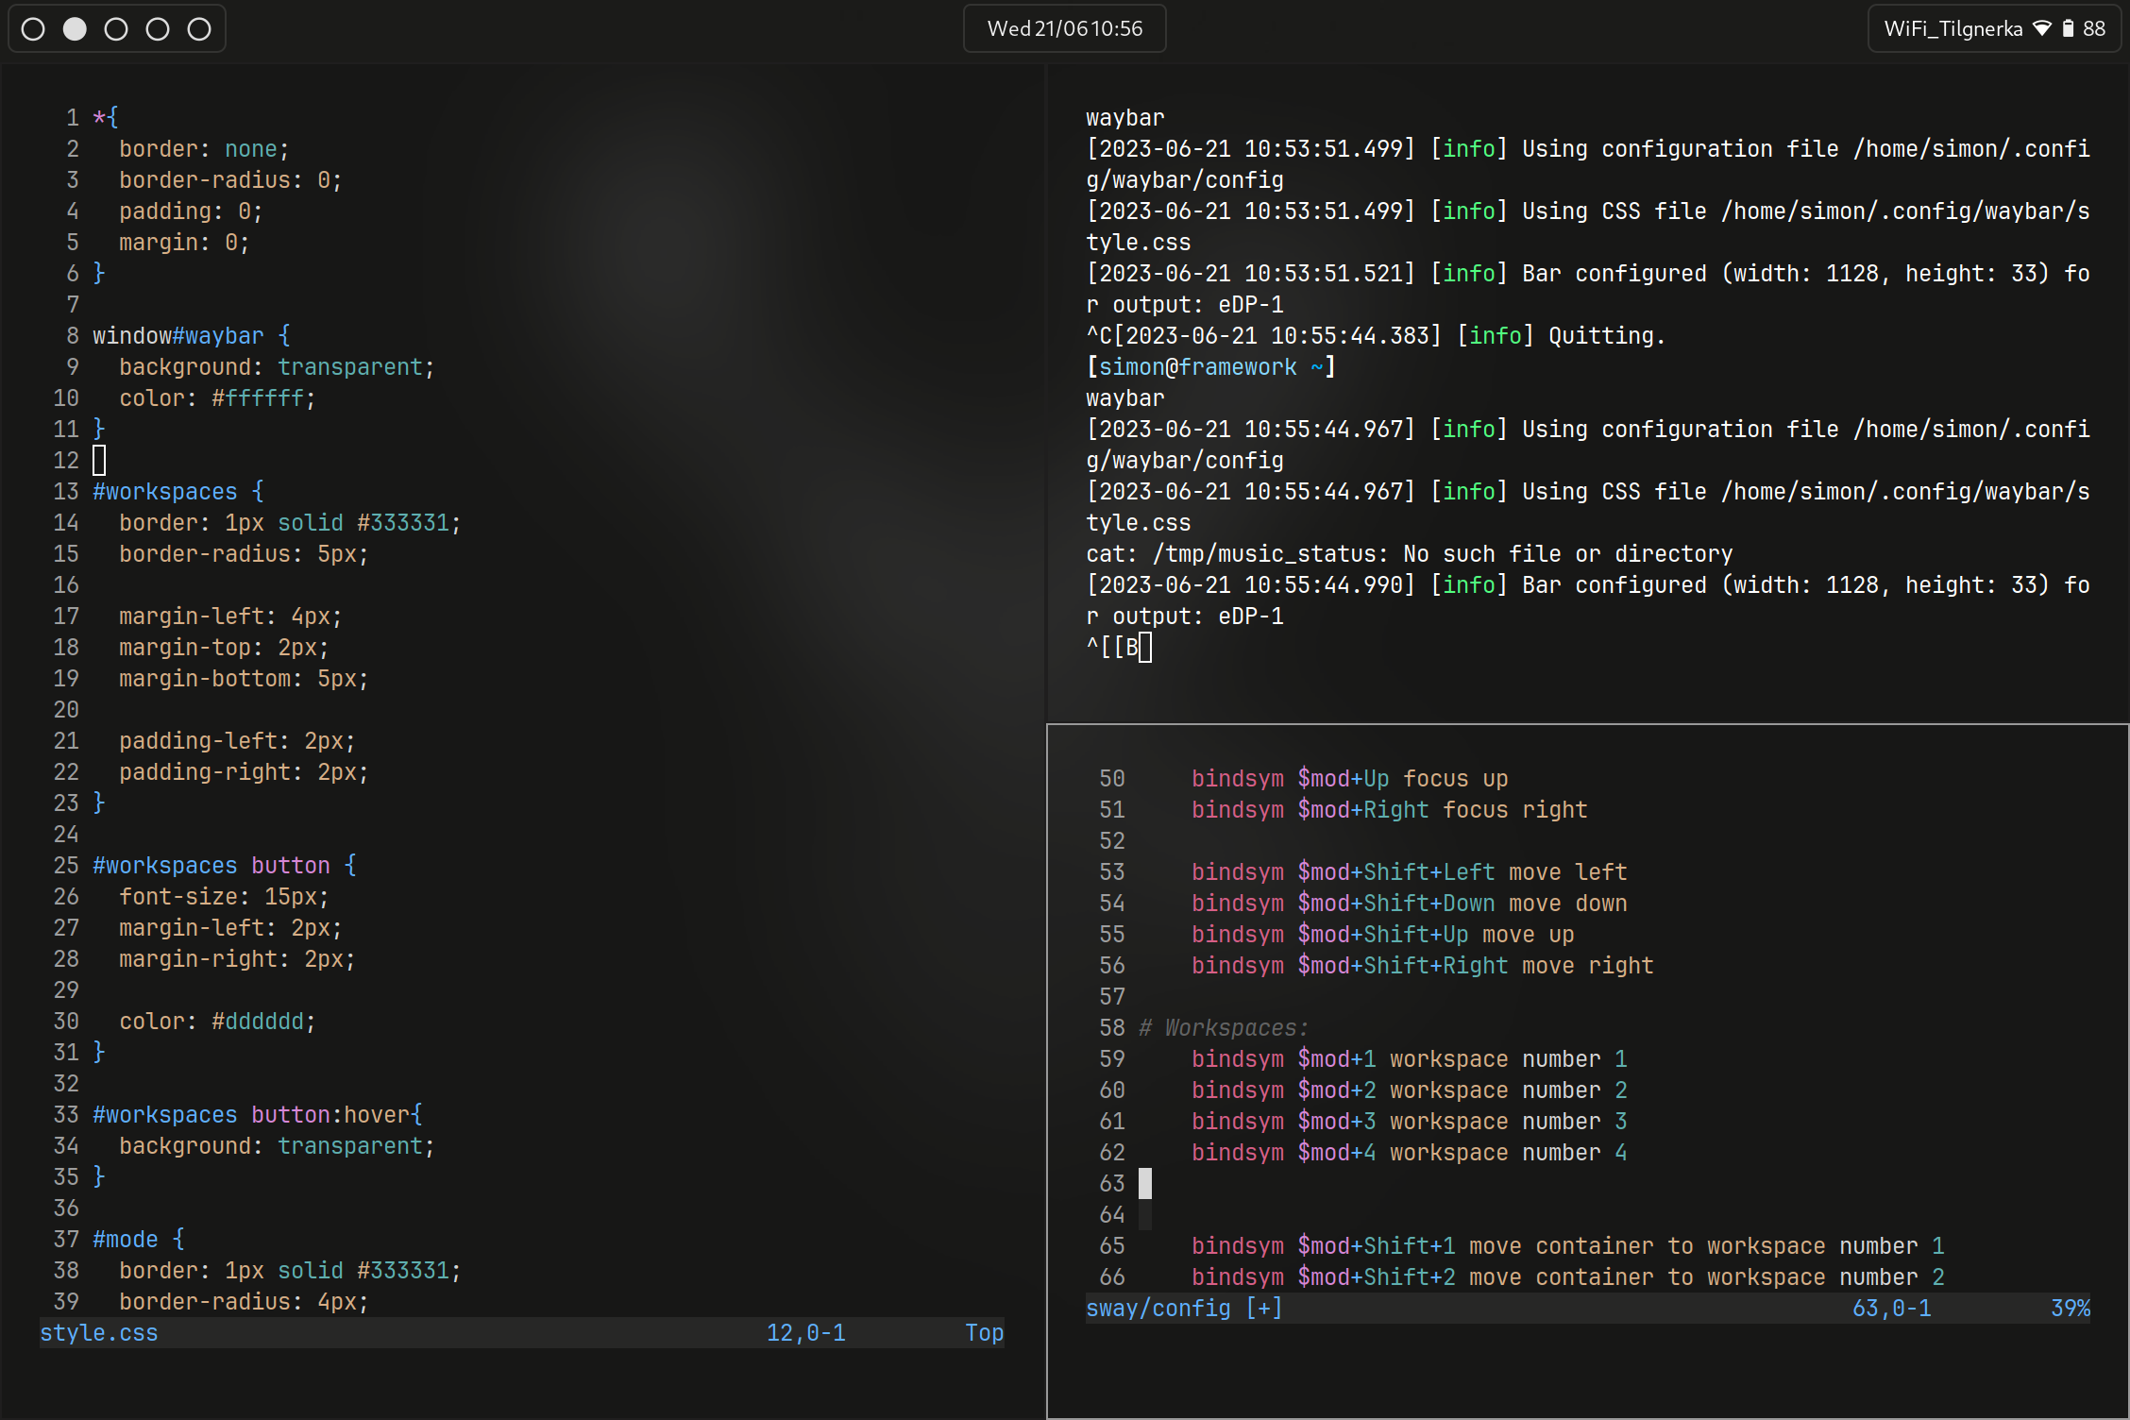Click 'bindsym $mod+Shift+Up move up' line

click(1383, 935)
